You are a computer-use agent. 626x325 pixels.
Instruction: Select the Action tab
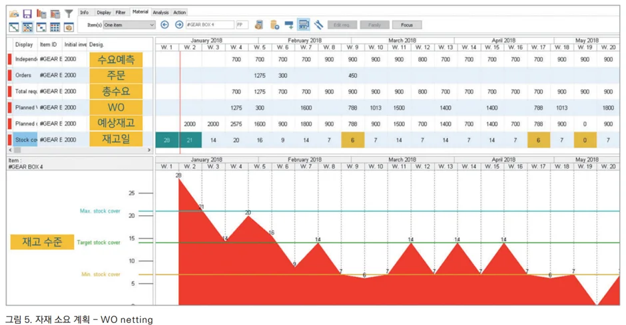[x=180, y=13]
